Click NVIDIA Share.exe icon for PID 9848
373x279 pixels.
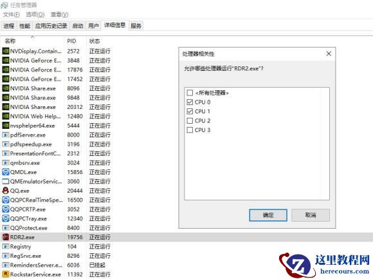pos(6,97)
